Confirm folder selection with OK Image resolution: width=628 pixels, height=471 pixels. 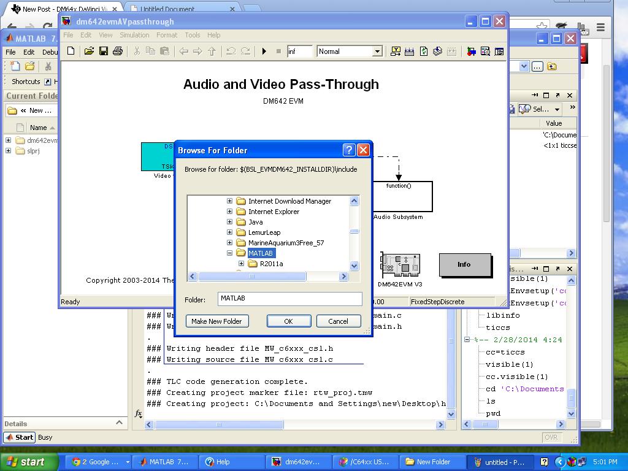click(x=289, y=321)
